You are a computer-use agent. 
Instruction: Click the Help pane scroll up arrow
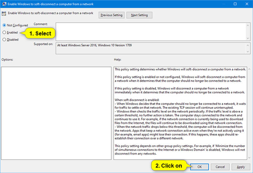coord(249,69)
